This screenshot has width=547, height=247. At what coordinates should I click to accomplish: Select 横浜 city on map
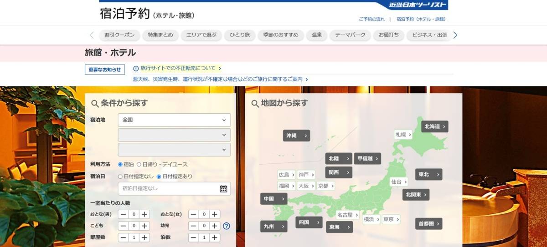click(372, 219)
